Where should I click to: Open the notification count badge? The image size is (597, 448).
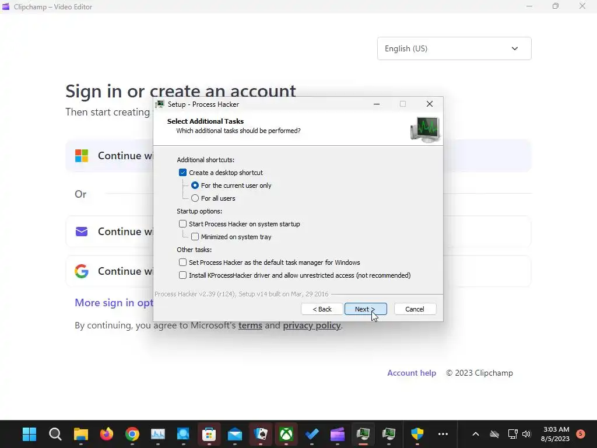[x=581, y=433]
